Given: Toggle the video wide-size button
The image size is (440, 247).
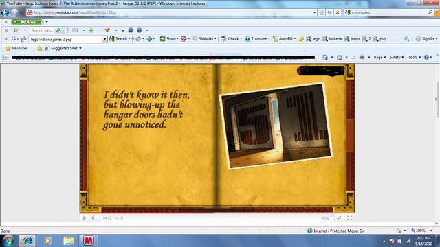Looking at the screenshot, I should 339,218.
